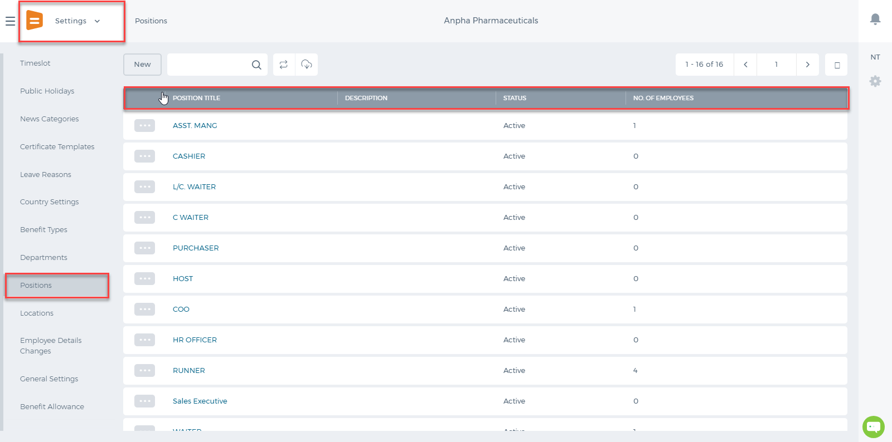This screenshot has height=442, width=892.
Task: Open actions menu for RUNNER row
Action: (144, 370)
